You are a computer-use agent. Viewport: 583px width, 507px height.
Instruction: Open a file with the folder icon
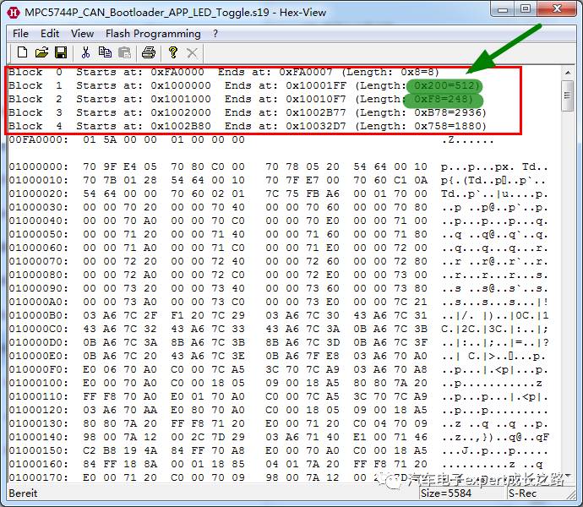click(41, 52)
